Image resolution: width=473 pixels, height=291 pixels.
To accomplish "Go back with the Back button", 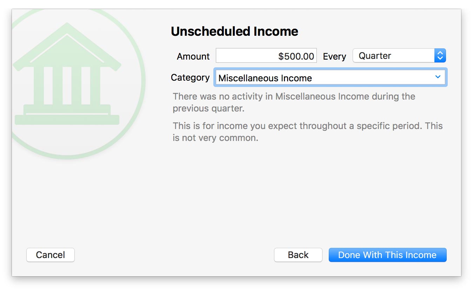I will pos(298,255).
